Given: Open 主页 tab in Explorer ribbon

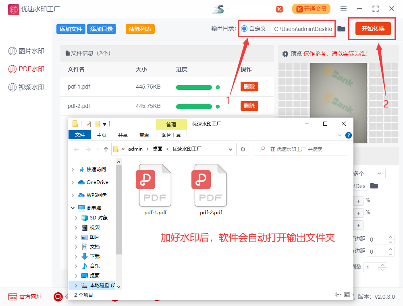Looking at the screenshot, I should [102, 135].
